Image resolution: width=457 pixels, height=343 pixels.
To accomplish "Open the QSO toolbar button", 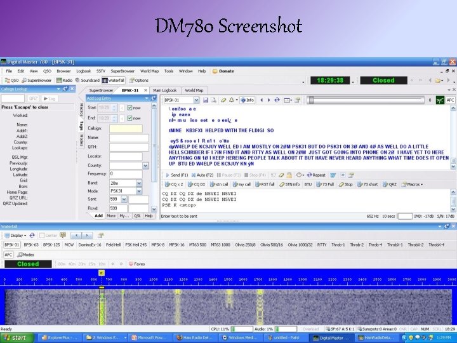I will pos(11,80).
